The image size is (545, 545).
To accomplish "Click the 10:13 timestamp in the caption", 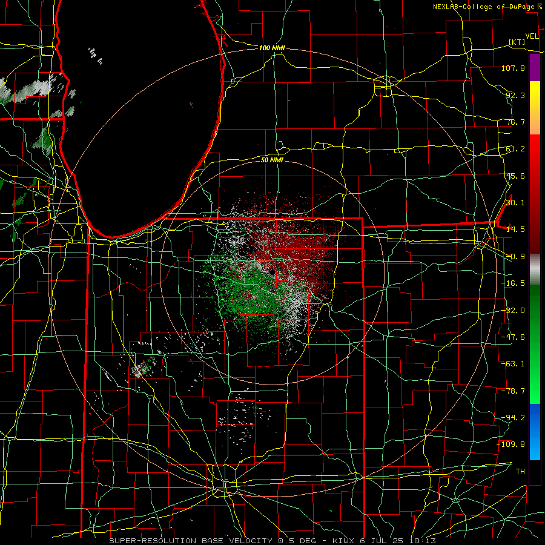I will 422,541.
